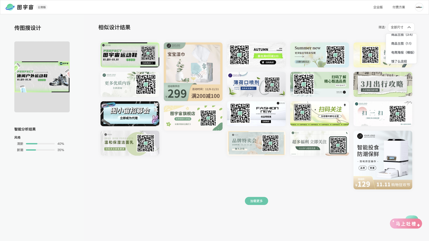The width and height of the screenshot is (429, 241).
Task: Click the 新潮 style progress bar
Action: click(40, 150)
